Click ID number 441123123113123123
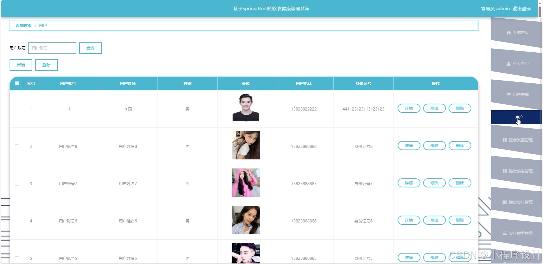 [x=363, y=109]
